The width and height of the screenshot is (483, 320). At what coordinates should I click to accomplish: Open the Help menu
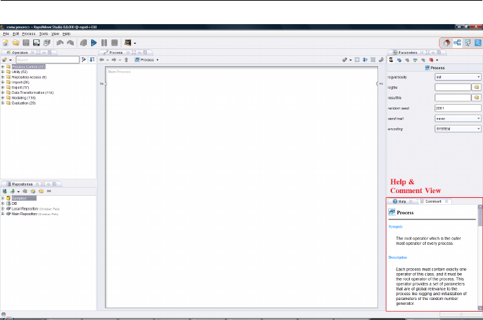coord(66,34)
